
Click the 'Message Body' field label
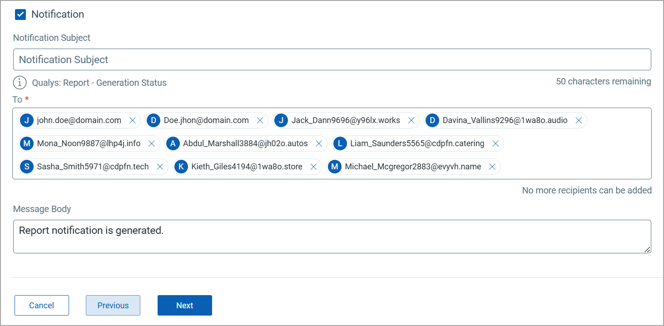[42, 209]
